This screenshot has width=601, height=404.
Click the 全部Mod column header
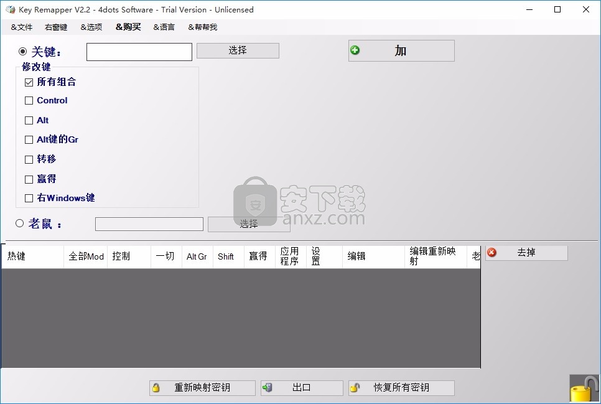[x=86, y=256]
